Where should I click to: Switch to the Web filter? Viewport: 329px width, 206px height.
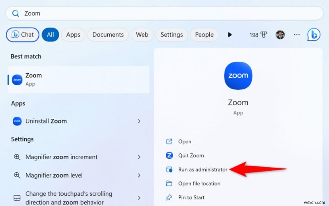pyautogui.click(x=142, y=35)
